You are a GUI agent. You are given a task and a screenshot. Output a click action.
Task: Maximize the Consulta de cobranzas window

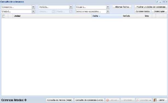164,2
